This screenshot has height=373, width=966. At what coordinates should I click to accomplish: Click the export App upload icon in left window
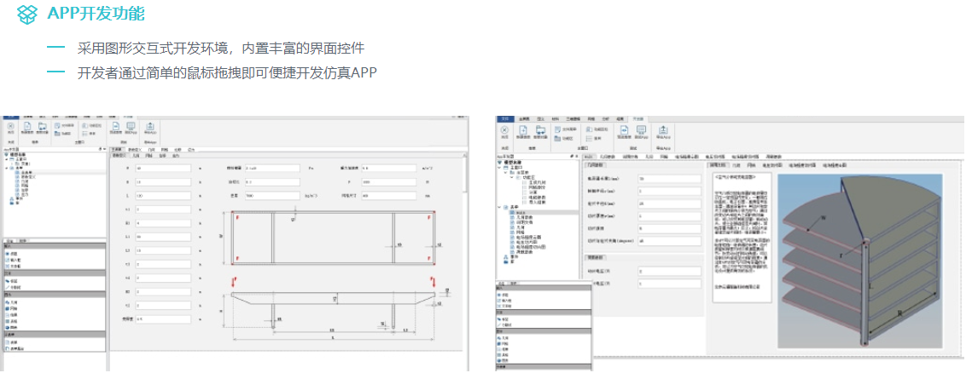[149, 125]
